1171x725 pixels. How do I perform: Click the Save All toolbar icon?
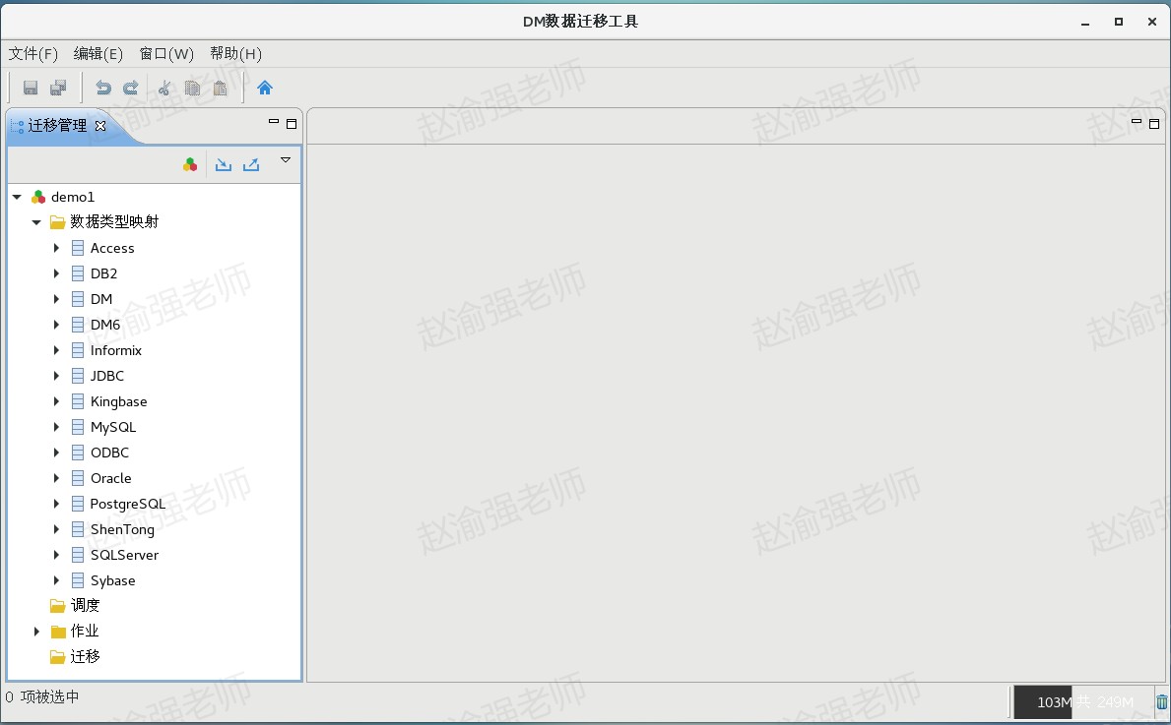pyautogui.click(x=58, y=88)
